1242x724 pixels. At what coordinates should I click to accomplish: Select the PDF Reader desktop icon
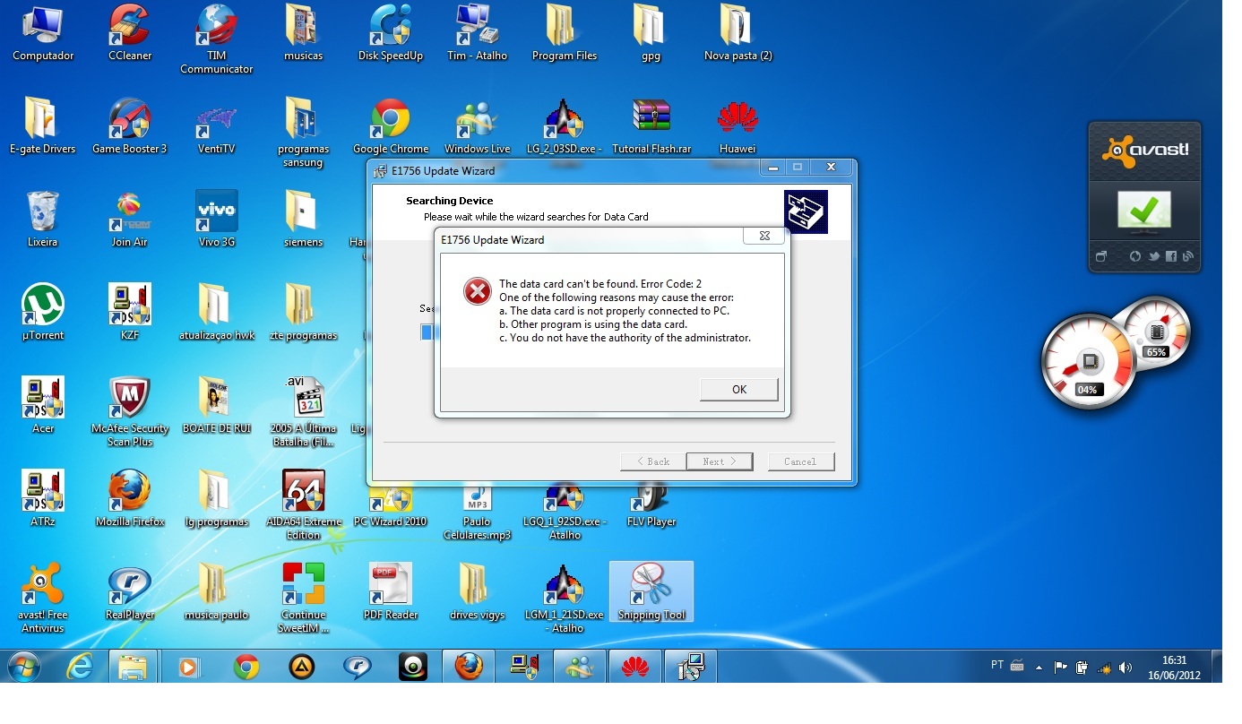(391, 593)
